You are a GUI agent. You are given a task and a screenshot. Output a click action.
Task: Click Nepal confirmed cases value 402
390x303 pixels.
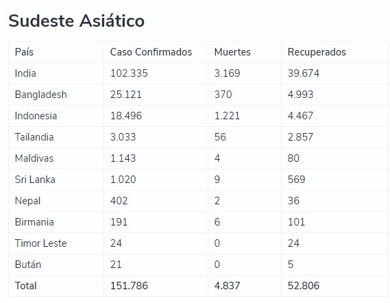(119, 201)
